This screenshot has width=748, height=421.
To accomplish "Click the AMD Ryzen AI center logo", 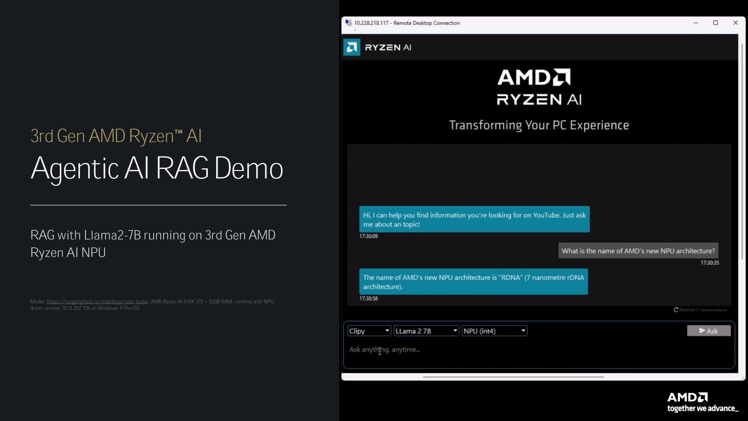I will [539, 87].
